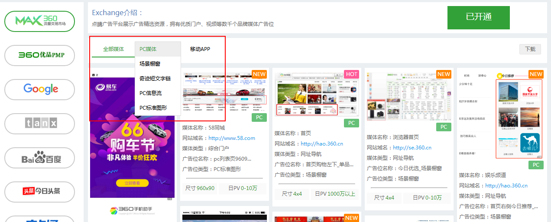The width and height of the screenshot is (551, 222).
Task: Click the HOT badge on hao.360.cn card
Action: pyautogui.click(x=351, y=74)
